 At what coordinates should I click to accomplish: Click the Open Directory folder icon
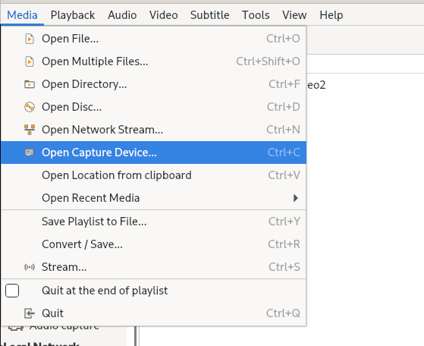pyautogui.click(x=30, y=84)
